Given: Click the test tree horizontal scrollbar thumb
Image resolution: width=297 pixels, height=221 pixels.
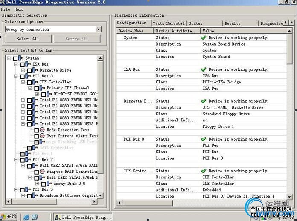Looking at the screenshot, I should point(34,201).
